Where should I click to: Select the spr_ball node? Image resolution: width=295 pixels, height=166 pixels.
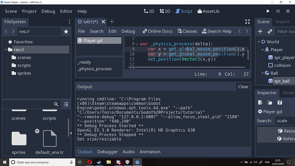coord(279,81)
